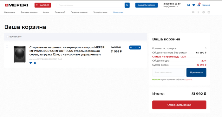Viewport: 222px width, 117px height.
Task: Open Акции menu item
Action: [46, 12]
